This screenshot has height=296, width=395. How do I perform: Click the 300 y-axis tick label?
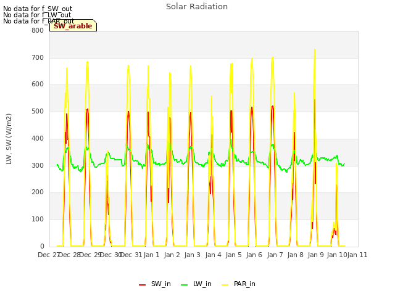[38, 166]
